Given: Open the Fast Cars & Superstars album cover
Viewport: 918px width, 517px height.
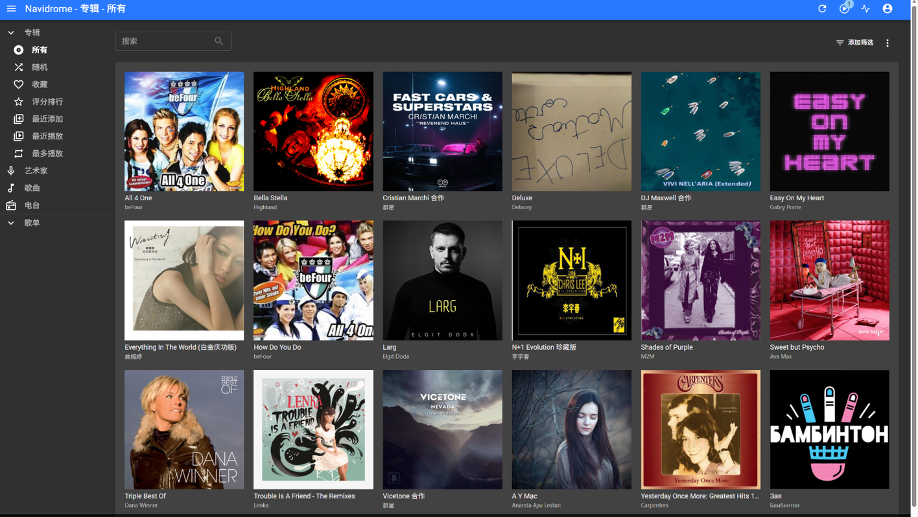Looking at the screenshot, I should [x=442, y=132].
